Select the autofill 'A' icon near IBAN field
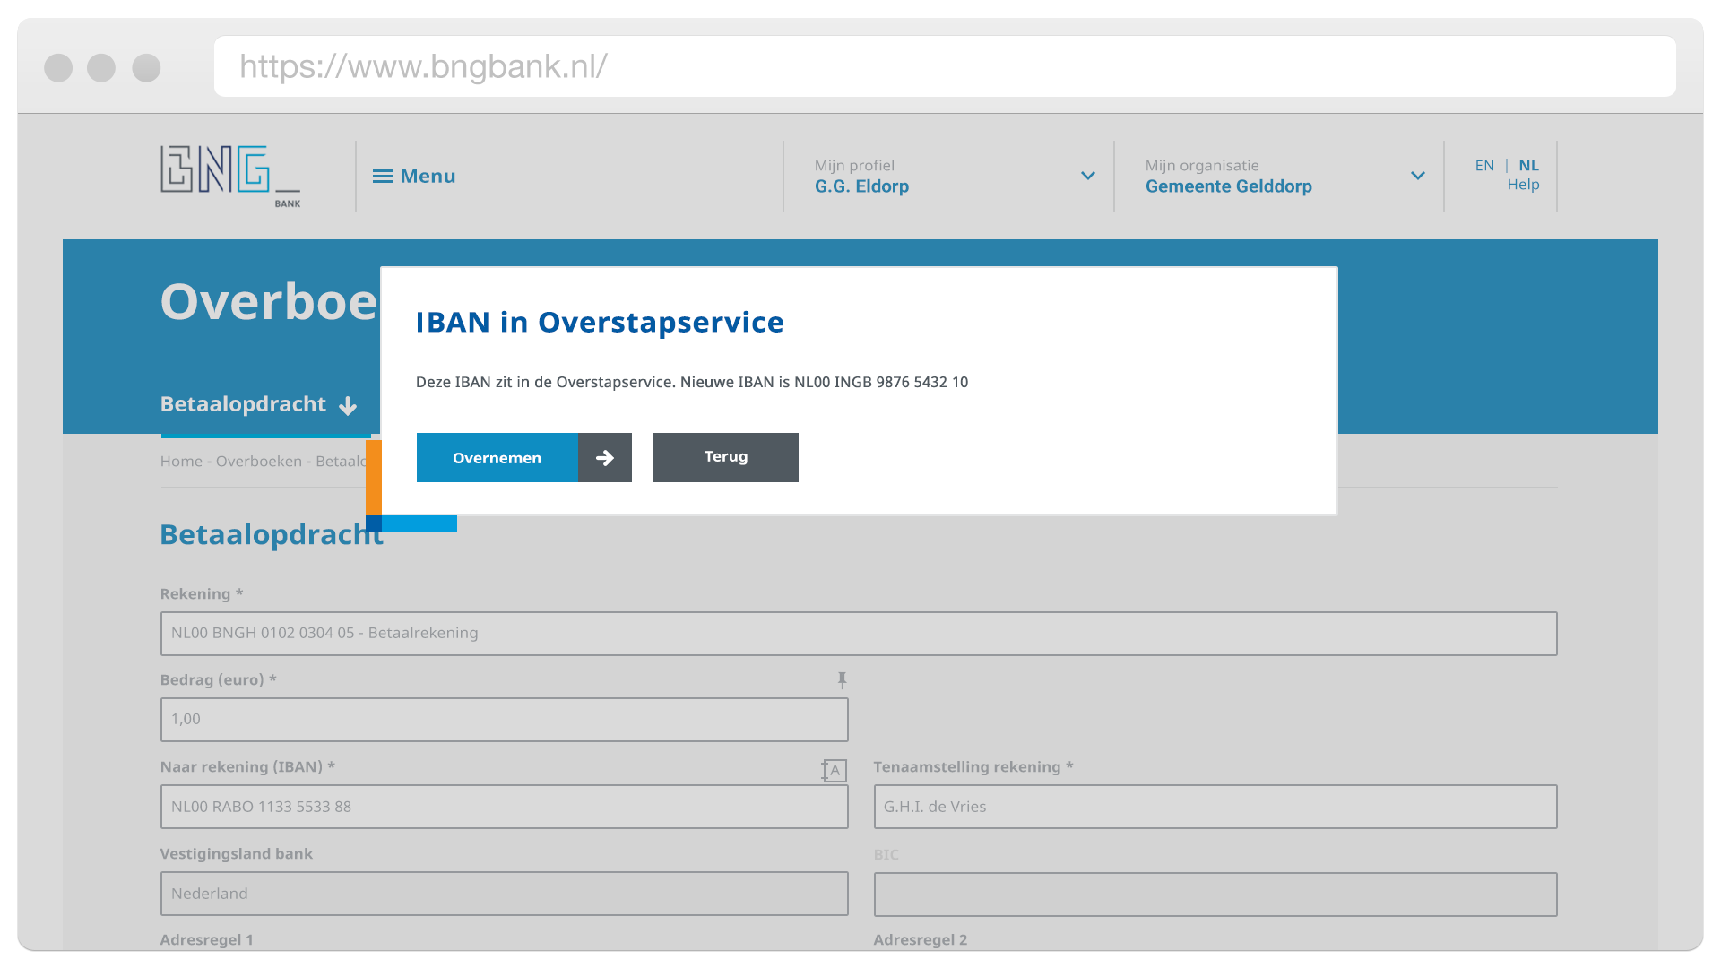 [833, 770]
